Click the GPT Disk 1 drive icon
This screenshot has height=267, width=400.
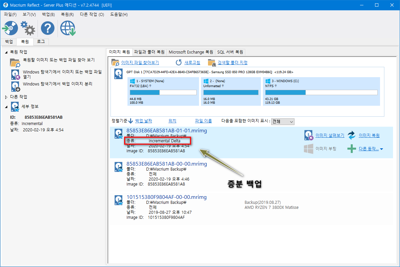pos(118,73)
